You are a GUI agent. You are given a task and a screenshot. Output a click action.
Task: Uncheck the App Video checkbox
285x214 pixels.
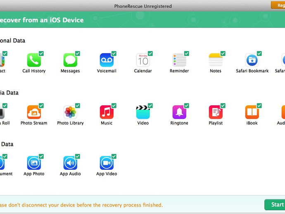(114, 156)
